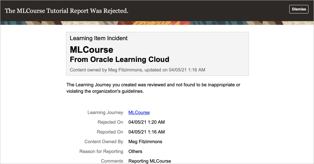
Task: Click 'From Oracle Learning Cloud' subtitle
Action: 119,59
